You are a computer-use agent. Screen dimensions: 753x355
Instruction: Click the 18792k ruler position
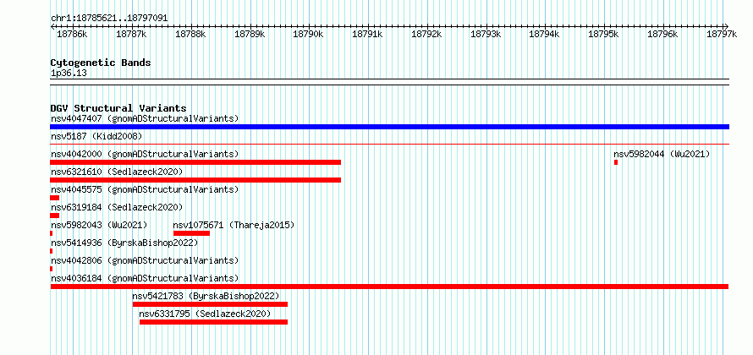point(426,34)
